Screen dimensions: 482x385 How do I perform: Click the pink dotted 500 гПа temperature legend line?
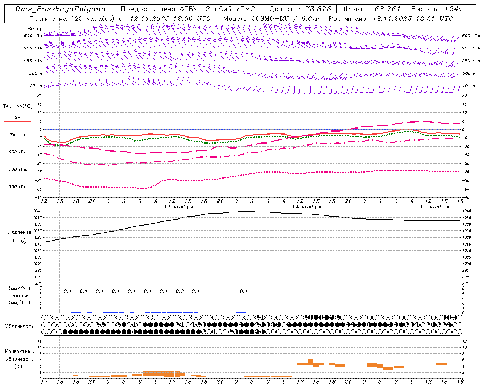pyautogui.click(x=17, y=191)
